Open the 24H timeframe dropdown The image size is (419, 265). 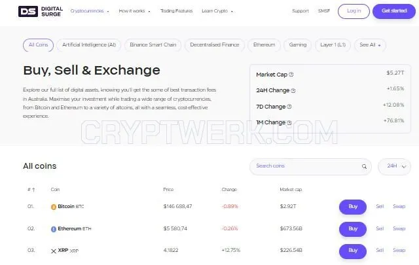394,166
